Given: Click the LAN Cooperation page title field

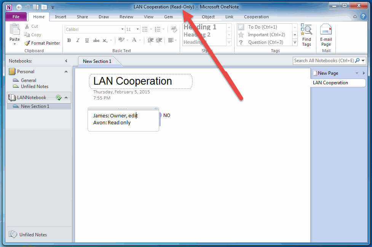Looking at the screenshot, I should click(140, 81).
